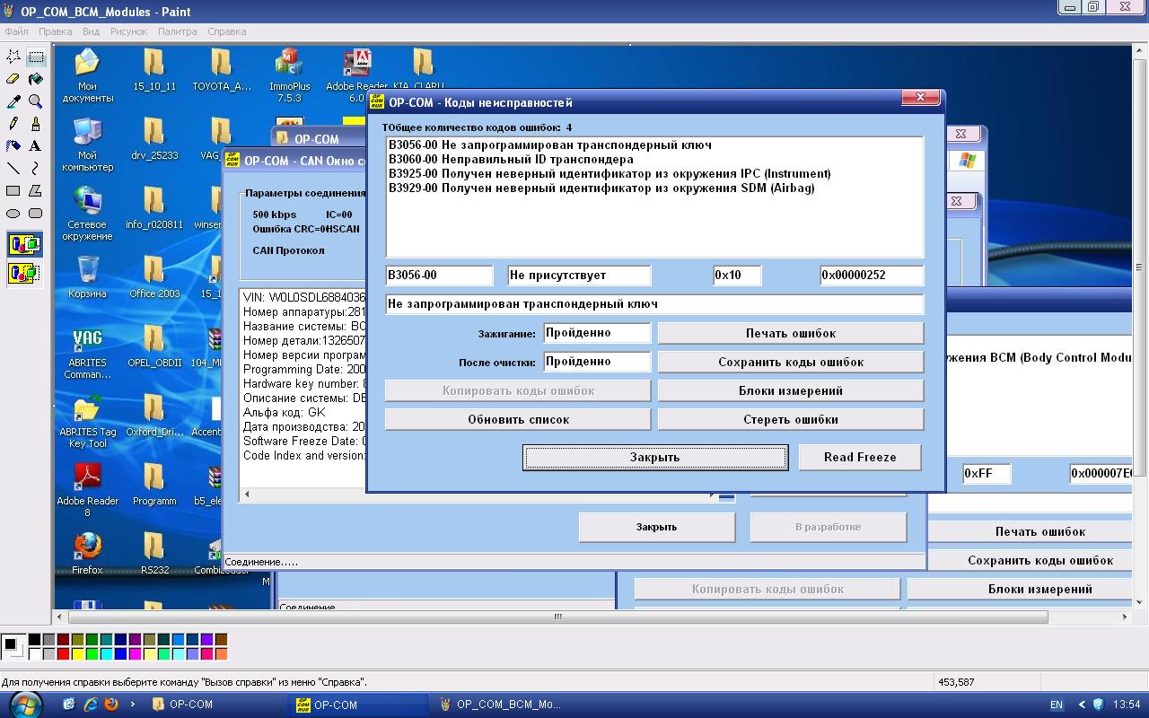Open the Корзина recycle bin icon
The image size is (1149, 718).
tap(87, 277)
